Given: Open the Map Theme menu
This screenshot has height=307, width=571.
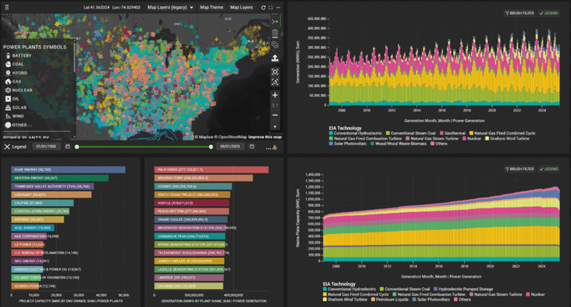Looking at the screenshot, I should click(x=211, y=8).
